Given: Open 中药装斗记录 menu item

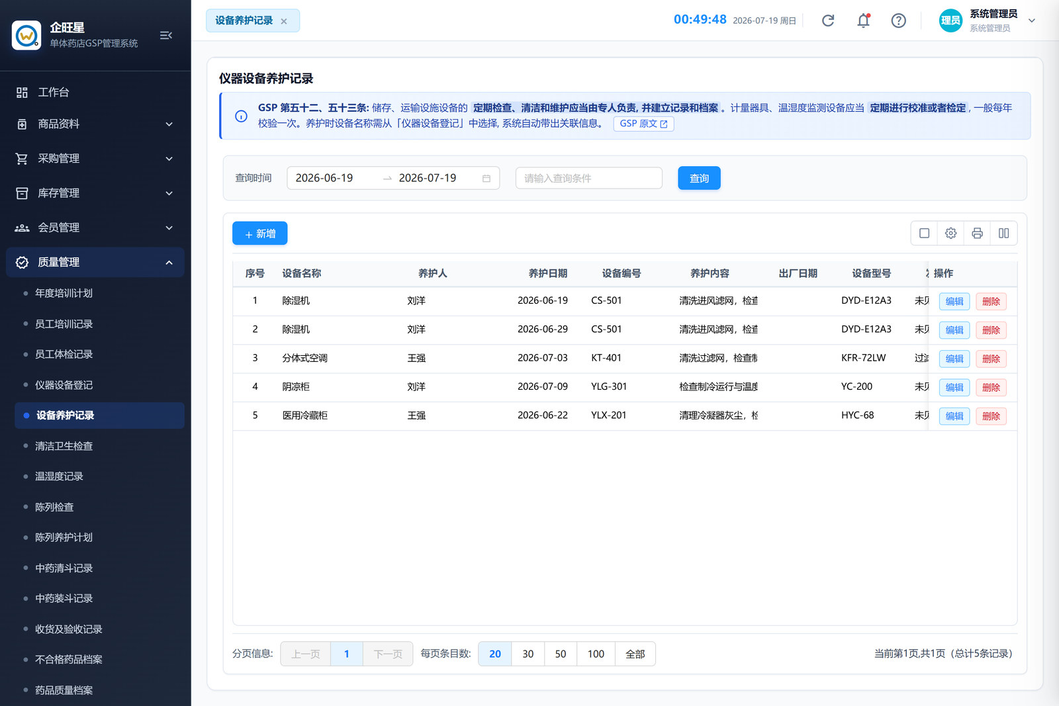Looking at the screenshot, I should 99,598.
